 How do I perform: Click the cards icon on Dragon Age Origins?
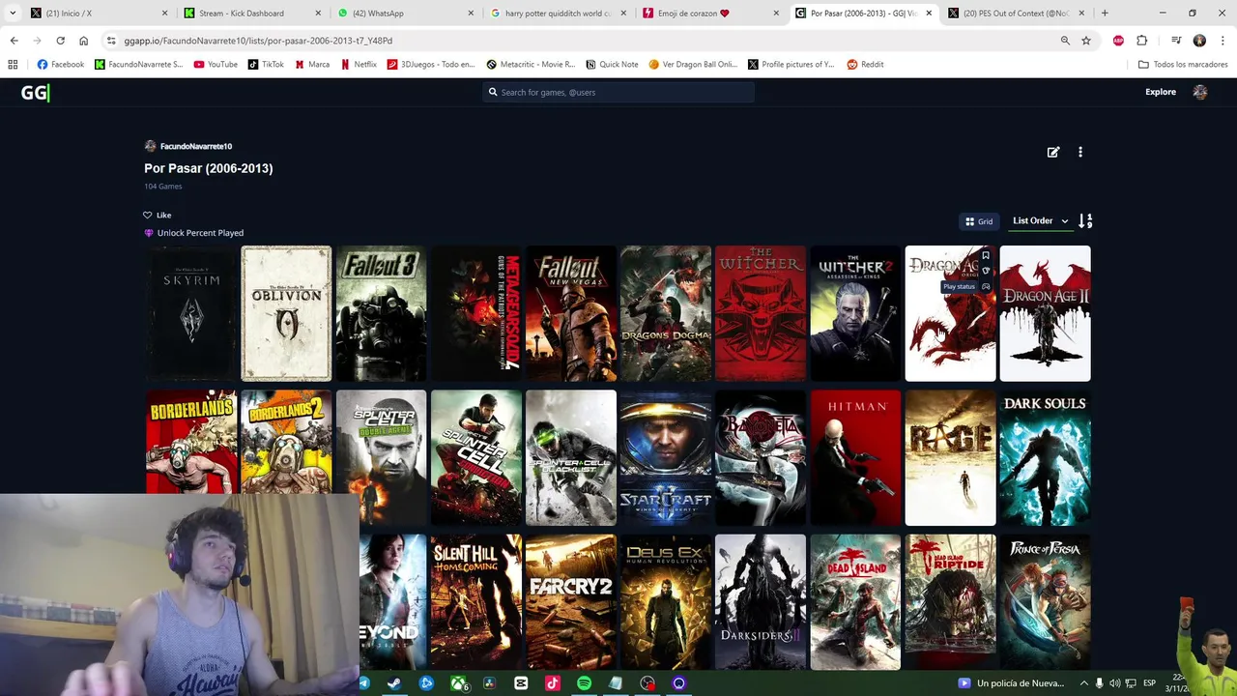pos(986,272)
